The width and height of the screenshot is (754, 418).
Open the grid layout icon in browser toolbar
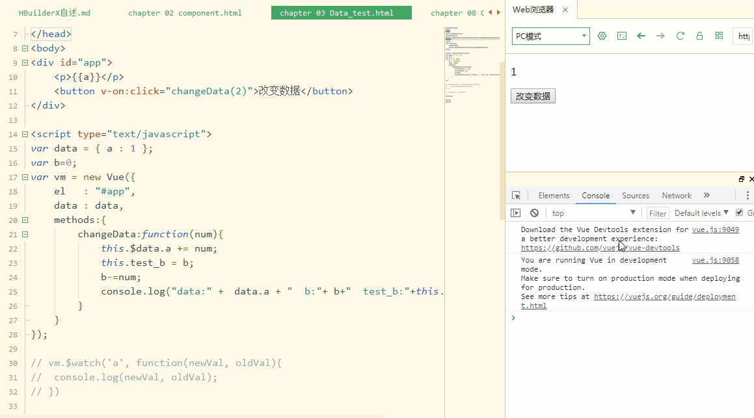tap(719, 36)
